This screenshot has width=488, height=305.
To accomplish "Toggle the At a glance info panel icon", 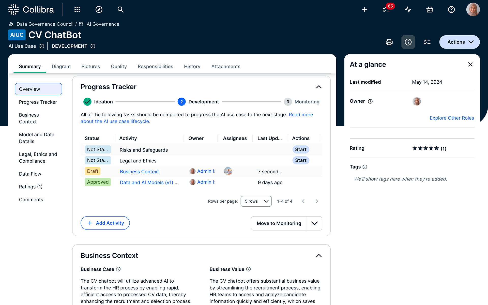I will click(x=408, y=42).
